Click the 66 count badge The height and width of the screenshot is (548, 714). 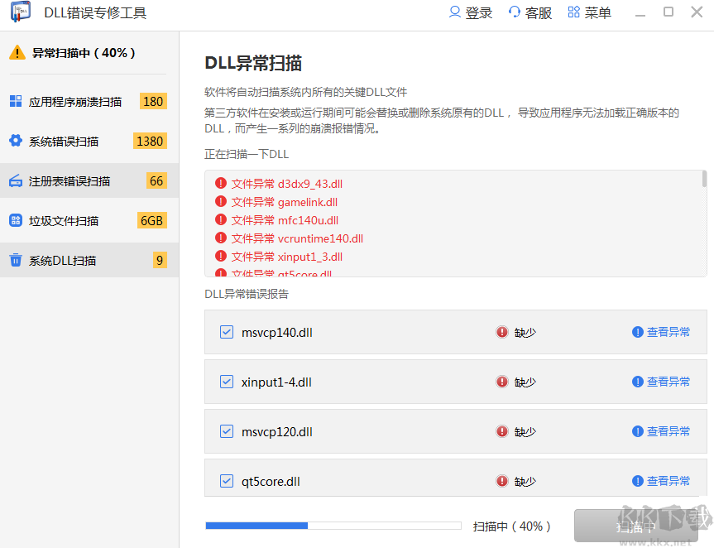pyautogui.click(x=156, y=180)
